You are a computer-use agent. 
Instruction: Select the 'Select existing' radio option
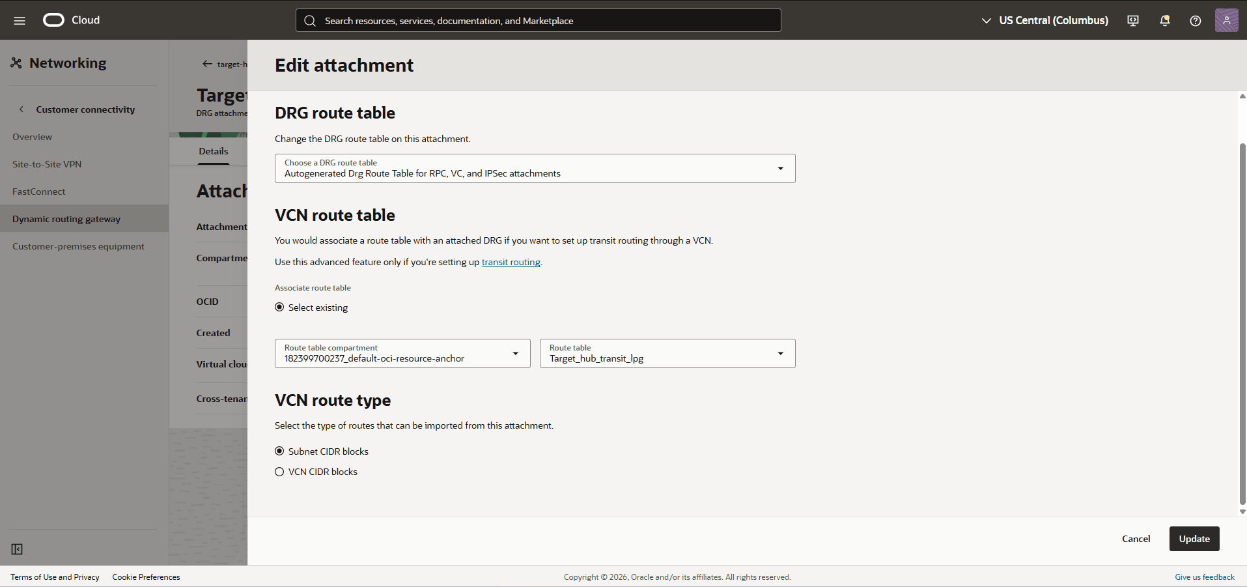coord(279,307)
